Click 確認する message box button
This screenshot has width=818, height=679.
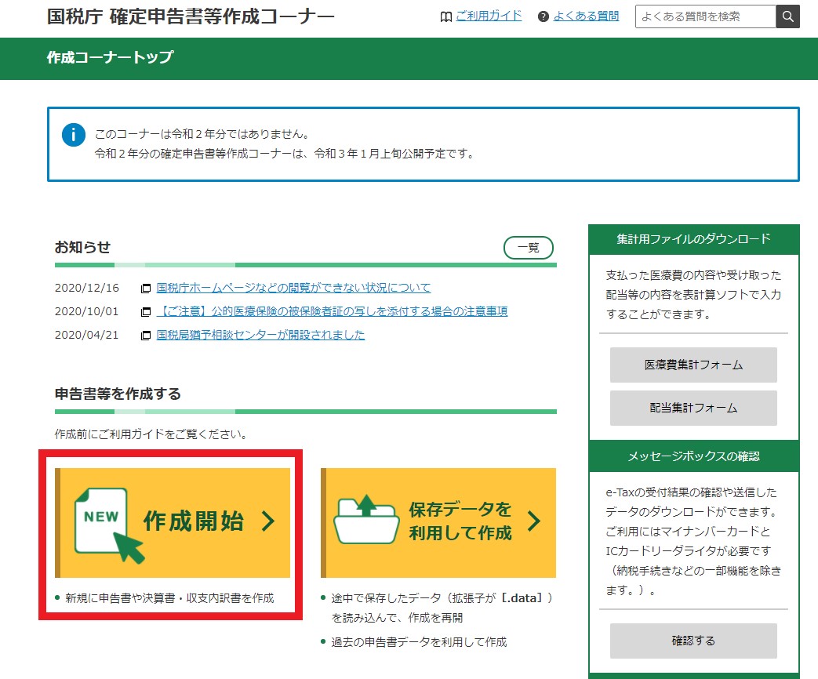(693, 641)
